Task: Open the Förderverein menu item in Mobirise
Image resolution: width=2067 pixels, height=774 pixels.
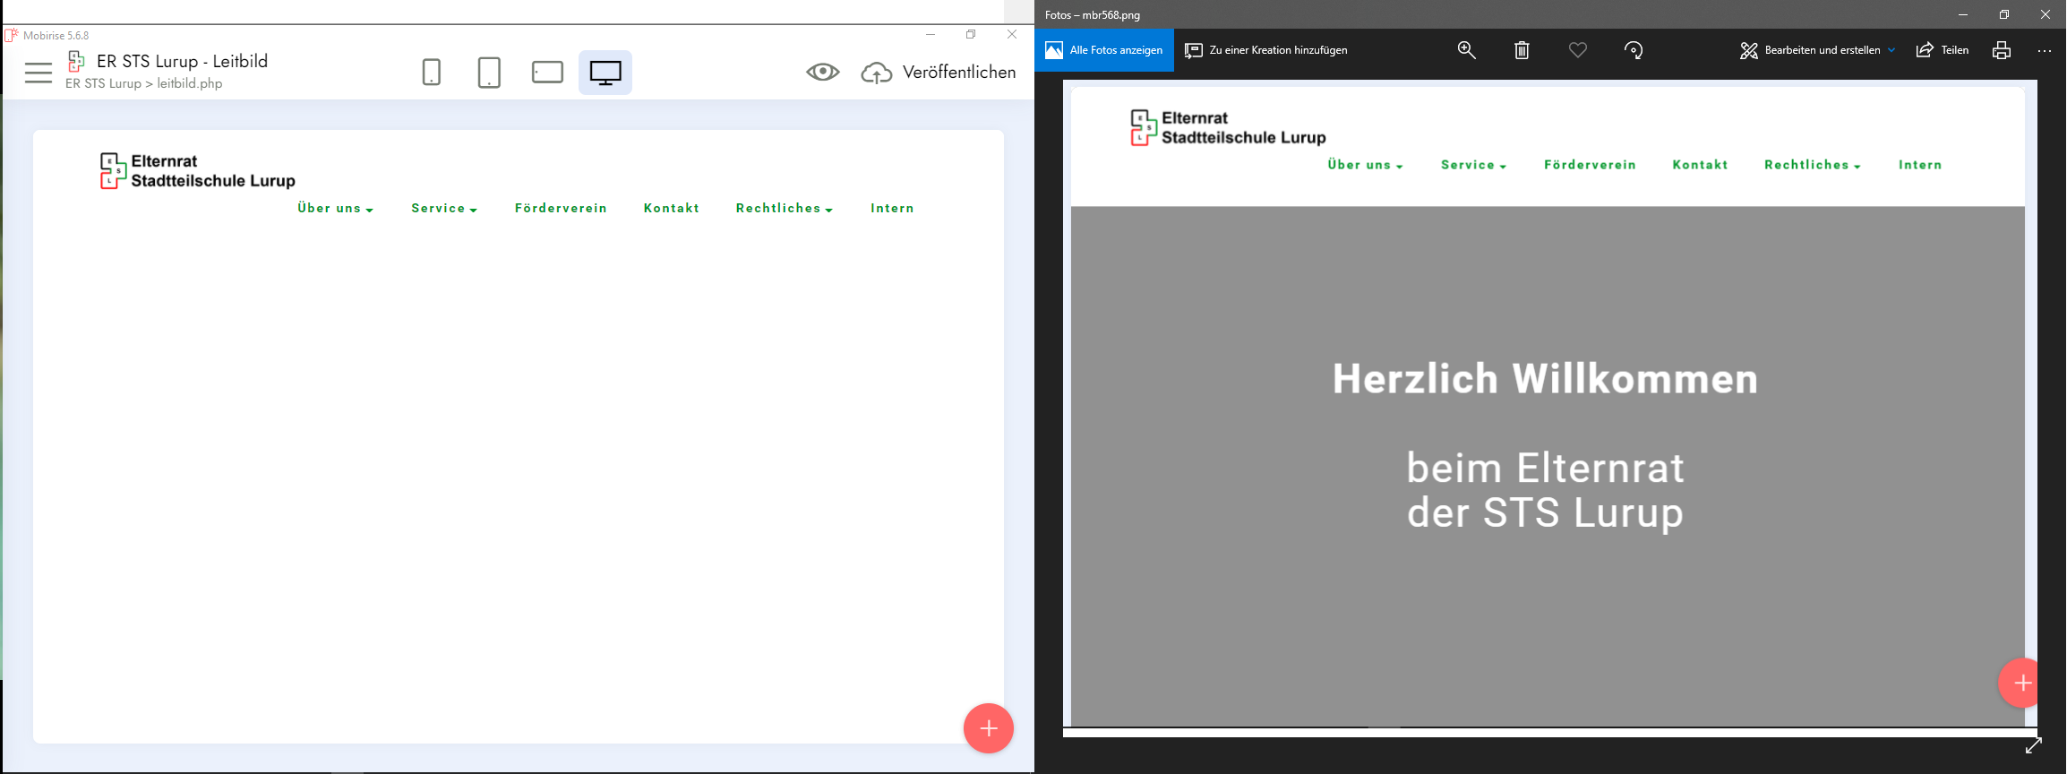Action: pyautogui.click(x=561, y=209)
